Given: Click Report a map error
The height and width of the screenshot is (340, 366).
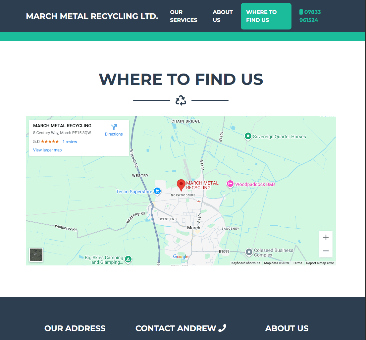Looking at the screenshot, I should (320, 262).
